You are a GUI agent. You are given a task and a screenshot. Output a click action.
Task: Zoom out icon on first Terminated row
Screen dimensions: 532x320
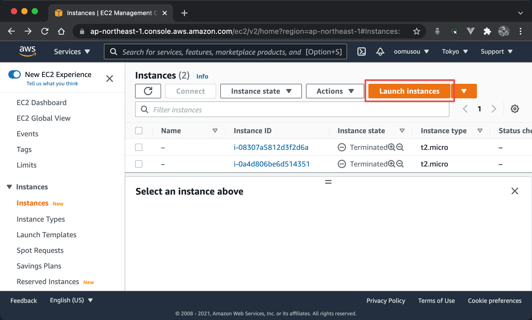[400, 147]
